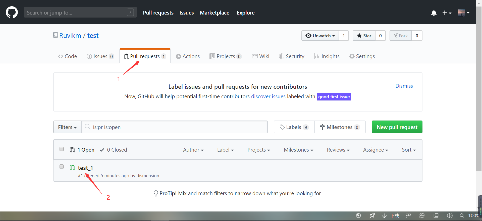Screen dimensions: 482x221
Task: Open the browser 下载 downloads button
Action: coord(391,216)
